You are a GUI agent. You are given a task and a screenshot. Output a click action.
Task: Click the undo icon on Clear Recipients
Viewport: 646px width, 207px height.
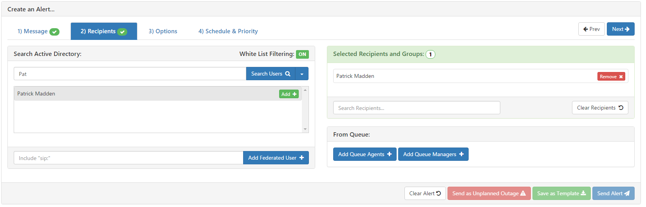[x=621, y=108]
